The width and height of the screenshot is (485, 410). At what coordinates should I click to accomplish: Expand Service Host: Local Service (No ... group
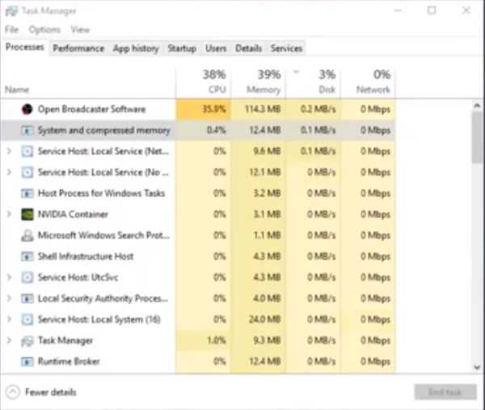[9, 172]
